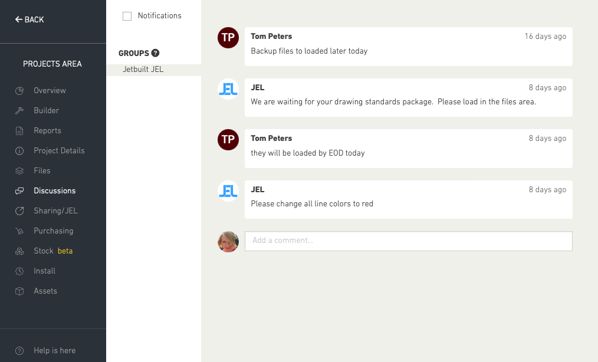The image size is (598, 362).
Task: Click the Stock boxes icon
Action: pos(19,251)
